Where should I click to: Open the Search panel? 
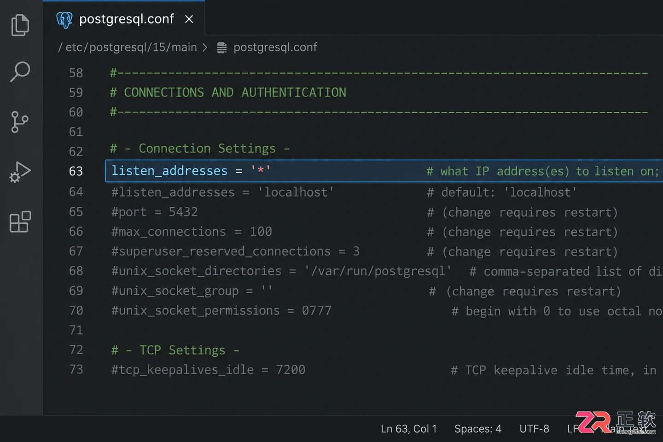pos(20,72)
